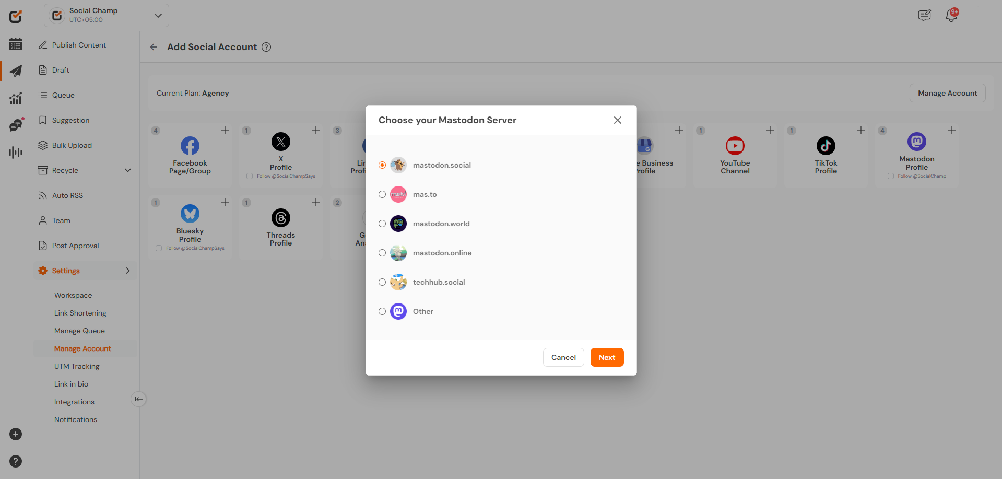The image size is (1002, 479).
Task: Collapse the Settings section chevron
Action: tap(128, 271)
